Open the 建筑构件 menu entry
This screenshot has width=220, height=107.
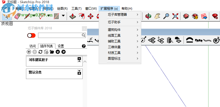point(120,30)
